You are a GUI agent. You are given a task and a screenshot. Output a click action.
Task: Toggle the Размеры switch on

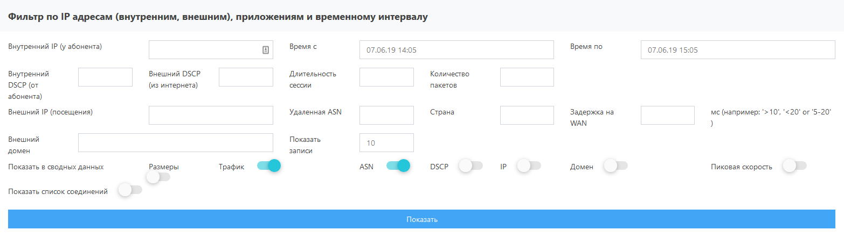158,177
